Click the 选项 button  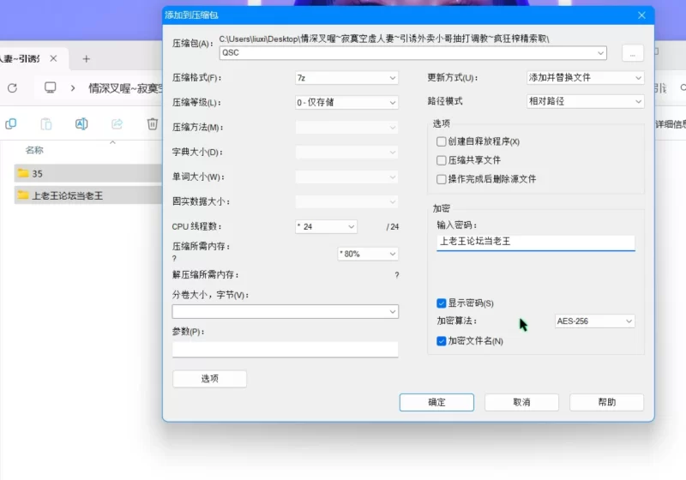coord(209,379)
